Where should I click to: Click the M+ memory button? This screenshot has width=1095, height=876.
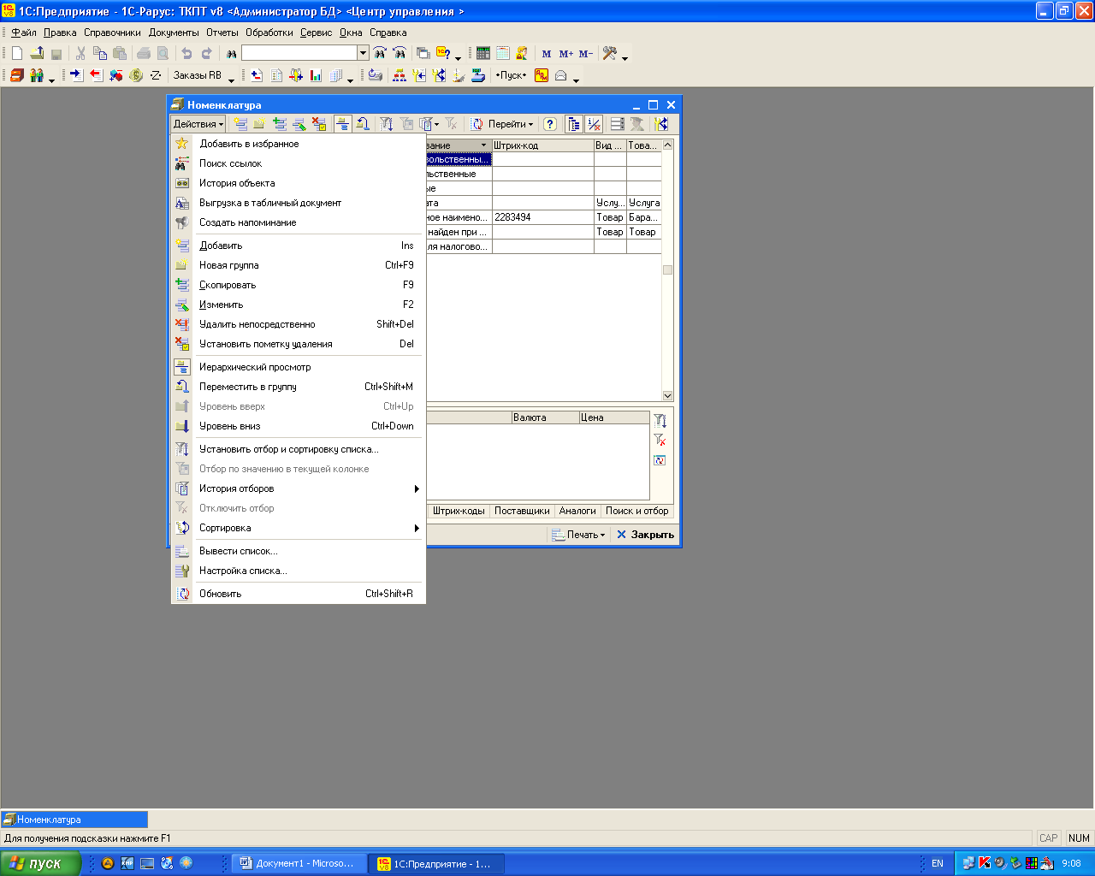click(565, 54)
